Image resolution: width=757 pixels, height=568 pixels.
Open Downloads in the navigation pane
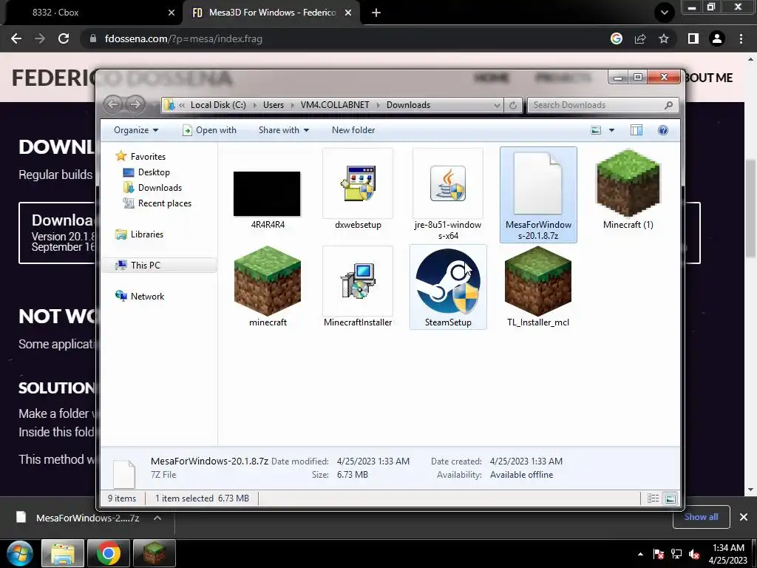point(160,187)
